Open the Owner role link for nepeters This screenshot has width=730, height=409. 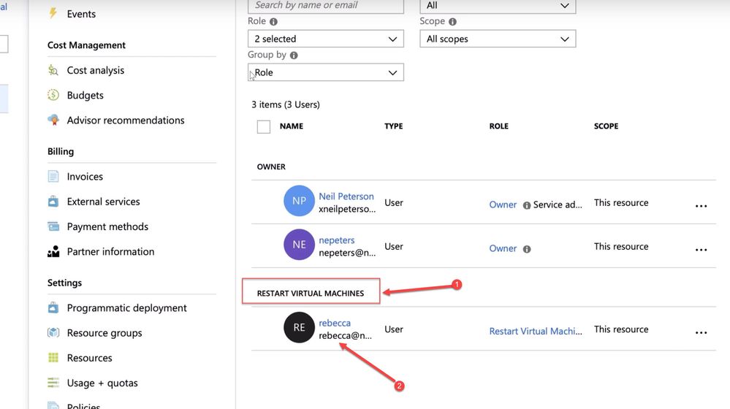pos(503,248)
